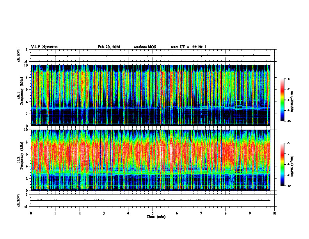Click time axis tick label "6"

177,213
